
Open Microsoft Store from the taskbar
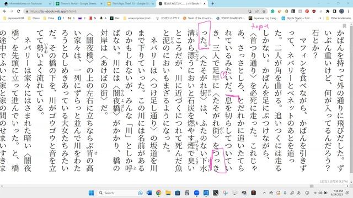[178, 193]
